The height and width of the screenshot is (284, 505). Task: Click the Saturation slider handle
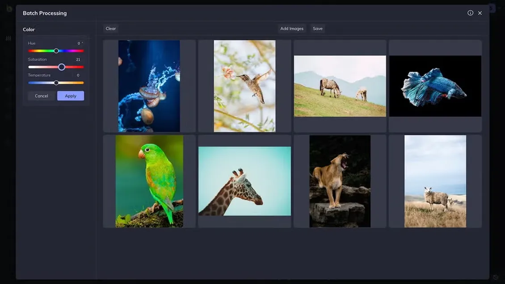pos(62,67)
